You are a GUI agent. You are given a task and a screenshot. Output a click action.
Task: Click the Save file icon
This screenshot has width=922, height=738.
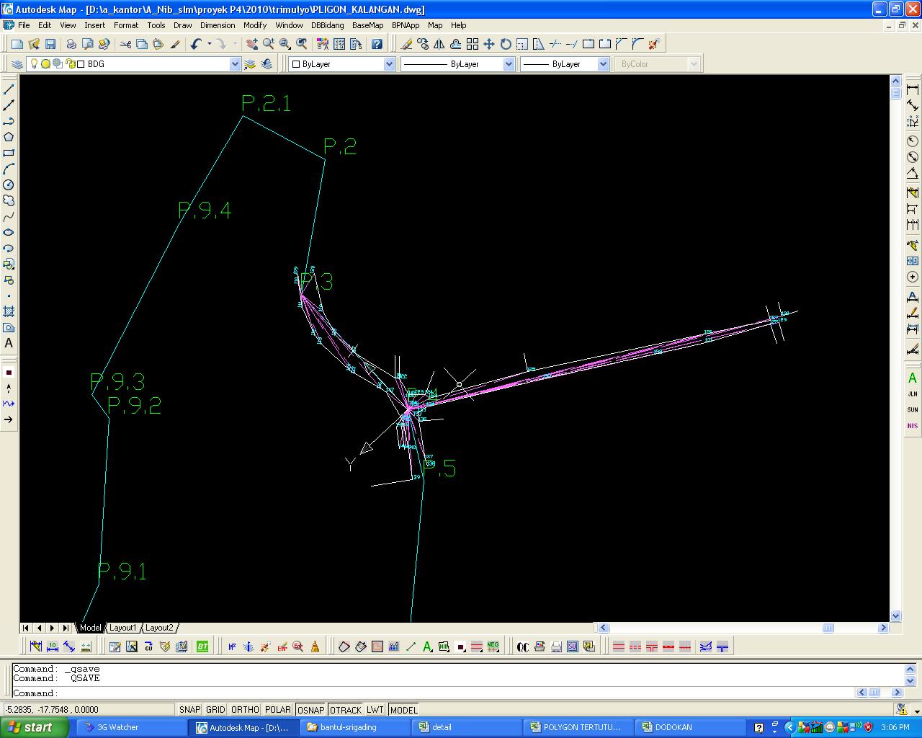(50, 44)
